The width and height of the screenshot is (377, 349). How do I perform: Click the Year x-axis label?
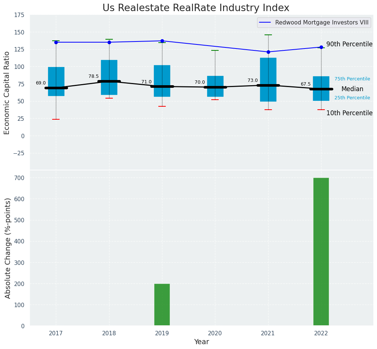pyautogui.click(x=202, y=342)
